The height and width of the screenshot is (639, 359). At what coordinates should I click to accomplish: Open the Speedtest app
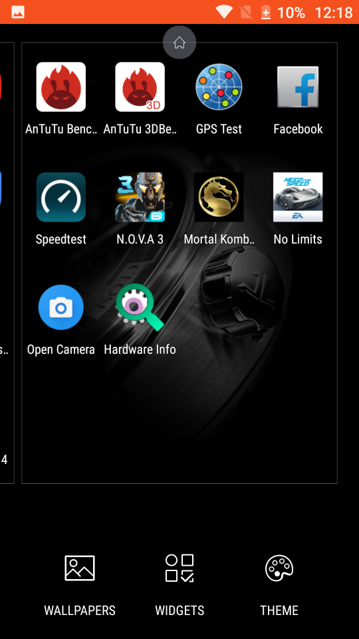60,197
